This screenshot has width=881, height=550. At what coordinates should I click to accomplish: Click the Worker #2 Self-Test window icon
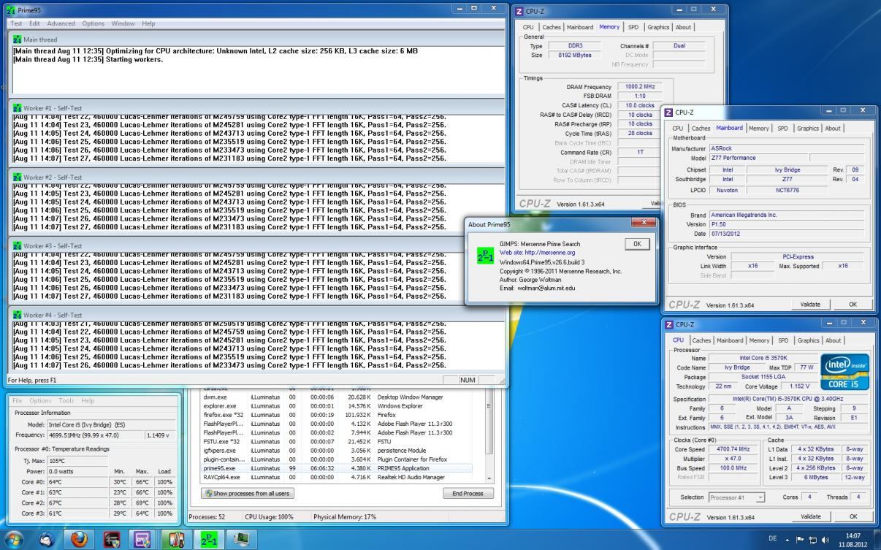pyautogui.click(x=18, y=177)
